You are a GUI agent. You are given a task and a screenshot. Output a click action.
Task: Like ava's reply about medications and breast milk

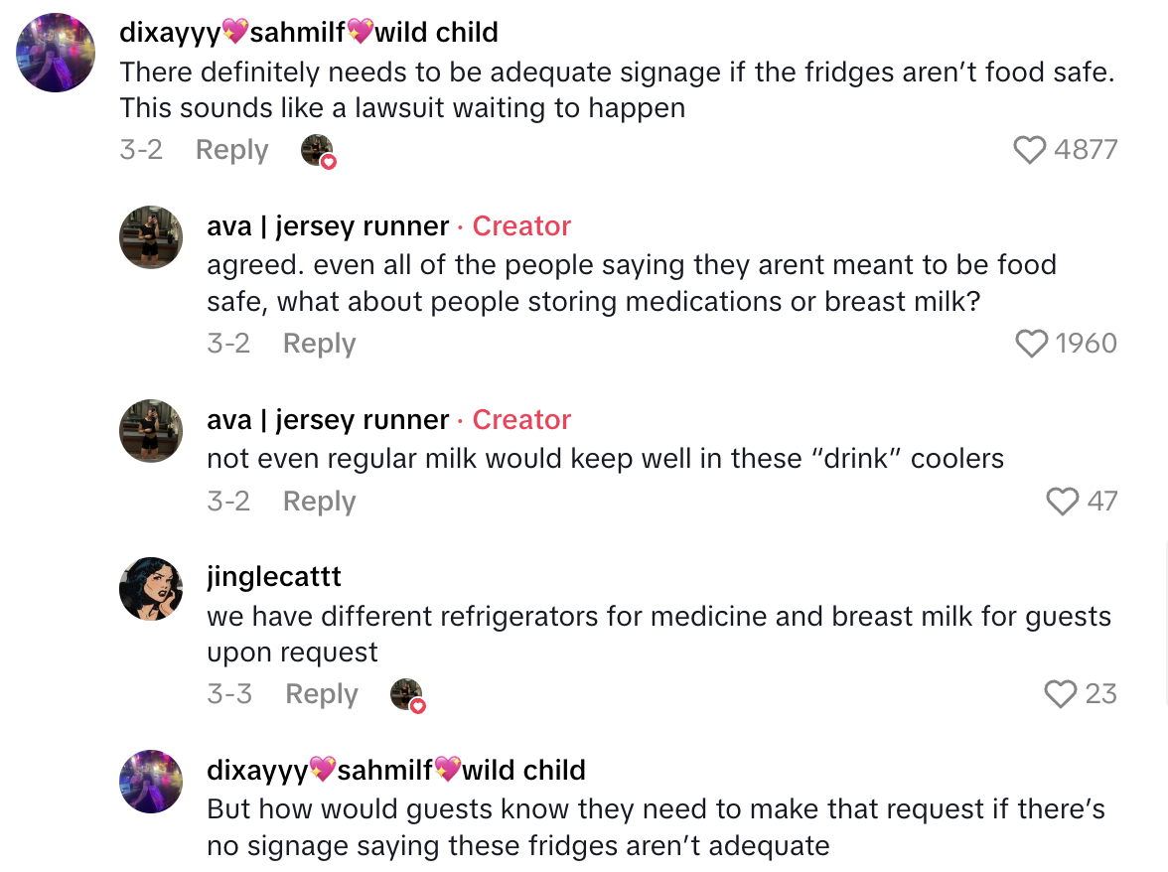[x=1031, y=343]
